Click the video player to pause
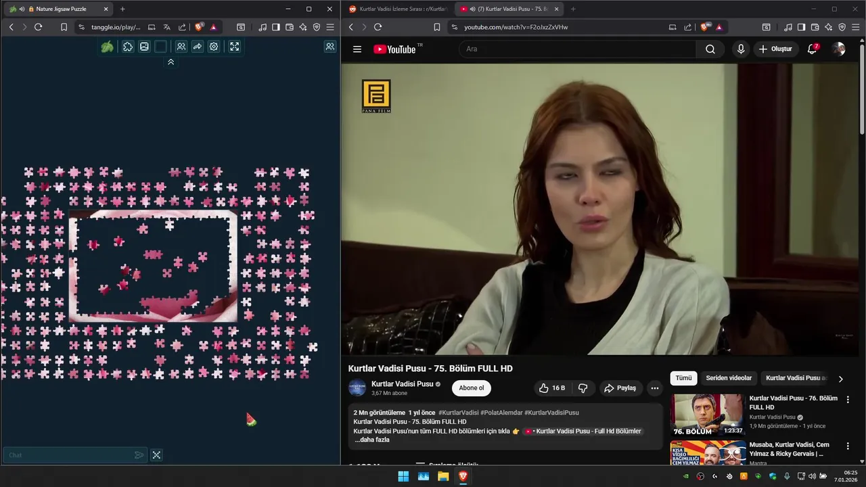This screenshot has width=866, height=487. click(599, 209)
